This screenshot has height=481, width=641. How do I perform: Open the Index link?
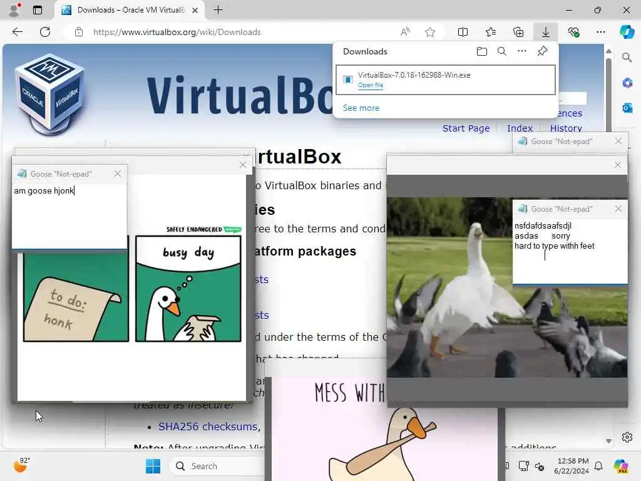point(520,128)
